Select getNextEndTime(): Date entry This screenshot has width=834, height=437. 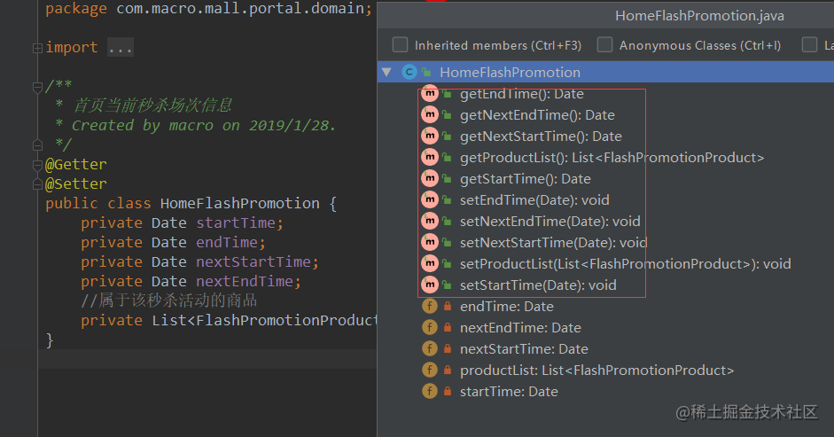tap(537, 115)
